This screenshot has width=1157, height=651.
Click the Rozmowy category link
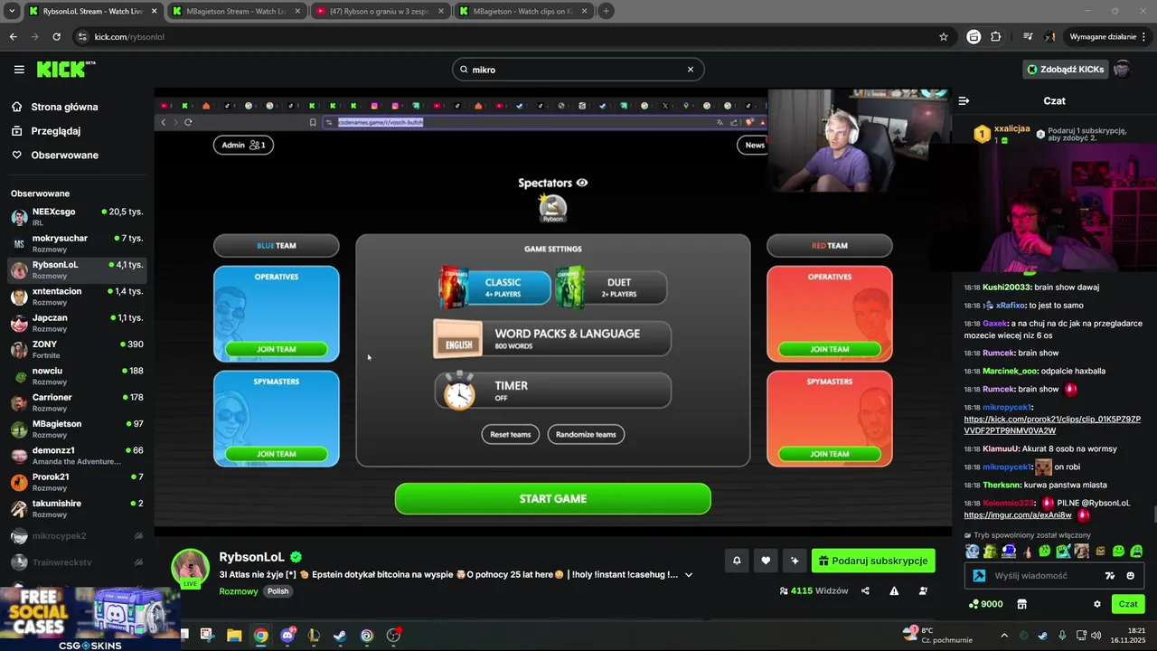(x=238, y=591)
